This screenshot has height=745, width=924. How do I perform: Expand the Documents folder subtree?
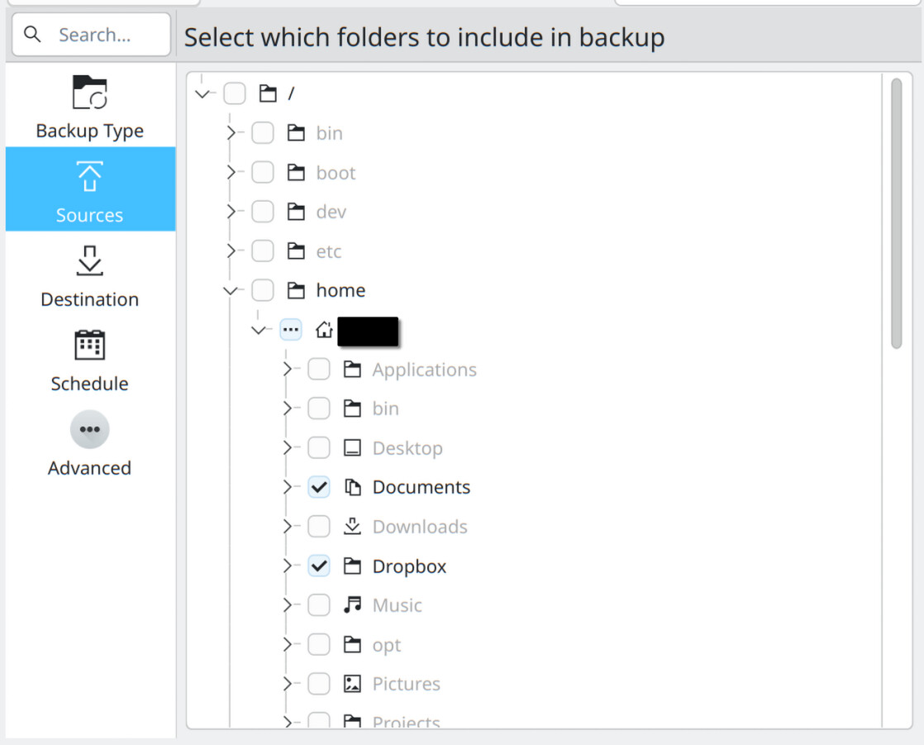(288, 487)
